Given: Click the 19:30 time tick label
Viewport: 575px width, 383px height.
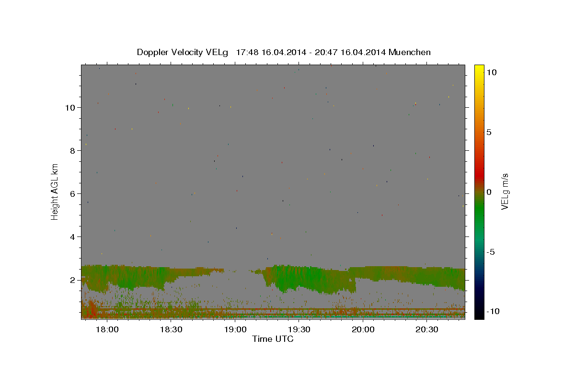Looking at the screenshot, I should [299, 330].
